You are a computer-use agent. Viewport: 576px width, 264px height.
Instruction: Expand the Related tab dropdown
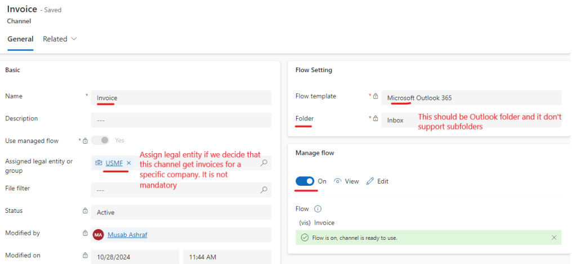click(x=60, y=39)
